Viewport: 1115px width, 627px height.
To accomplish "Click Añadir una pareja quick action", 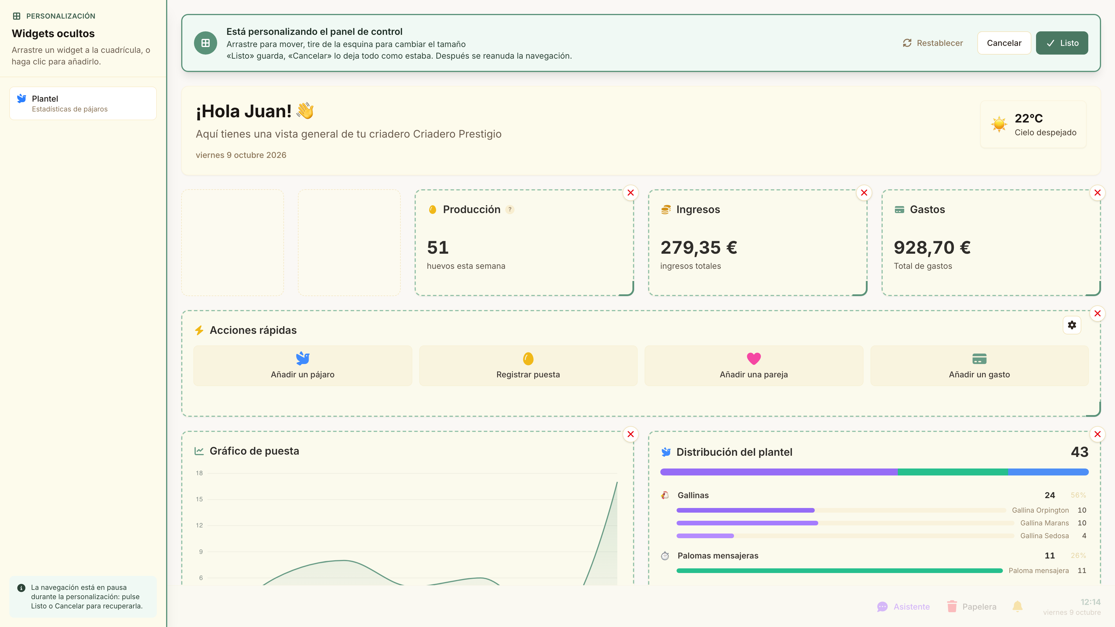I will (x=753, y=366).
